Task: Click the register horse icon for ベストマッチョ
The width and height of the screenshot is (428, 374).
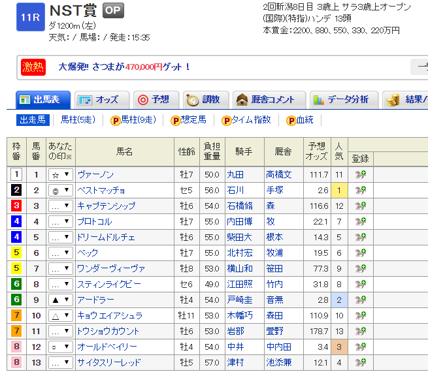Action: point(361,191)
